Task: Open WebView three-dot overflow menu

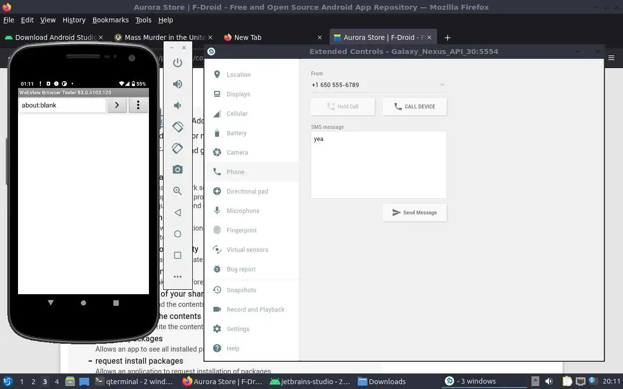Action: (138, 105)
